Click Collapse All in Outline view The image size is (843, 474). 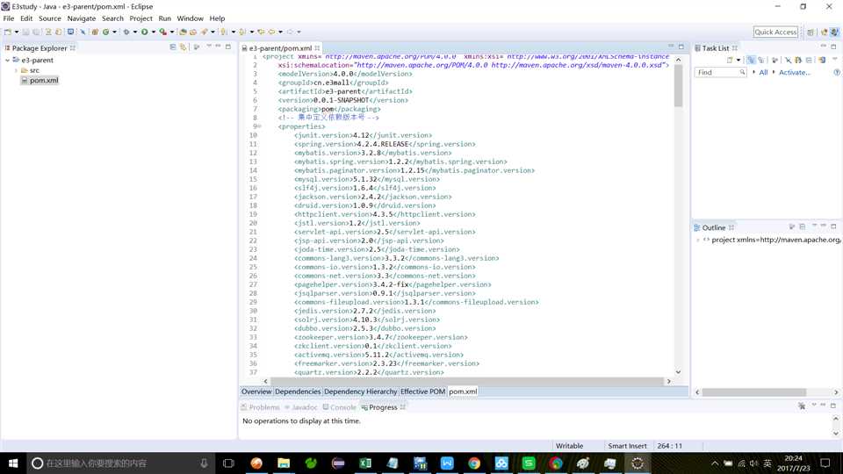802,226
